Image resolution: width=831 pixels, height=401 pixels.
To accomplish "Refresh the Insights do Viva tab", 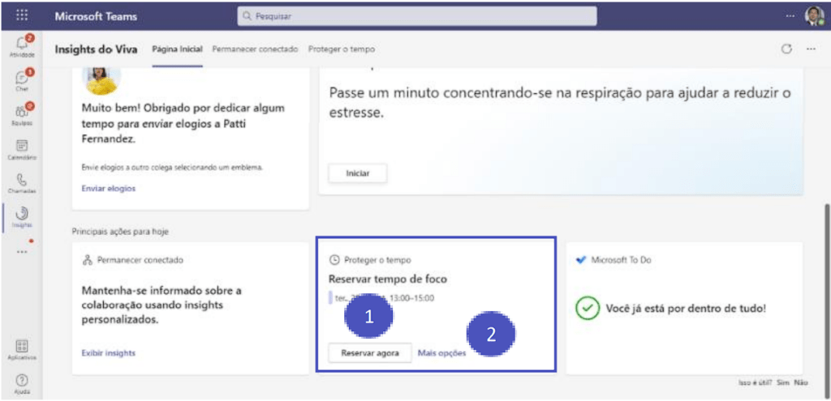I will 787,49.
